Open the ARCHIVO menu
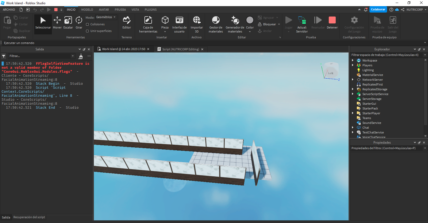The image size is (428, 223). coord(9,10)
